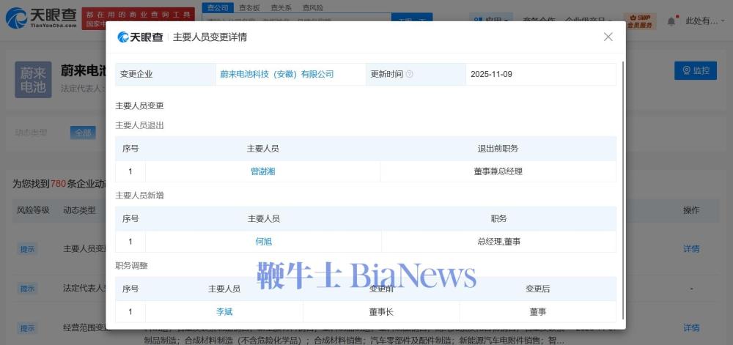Click the 主要人员退出 section heading
Screen dimensions: 733x345
point(140,125)
